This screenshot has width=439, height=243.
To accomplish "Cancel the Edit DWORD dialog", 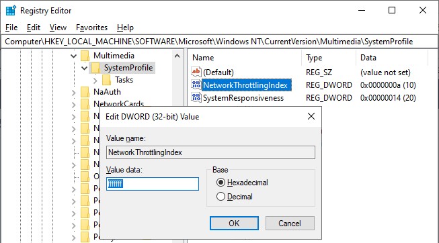I will click(x=290, y=223).
